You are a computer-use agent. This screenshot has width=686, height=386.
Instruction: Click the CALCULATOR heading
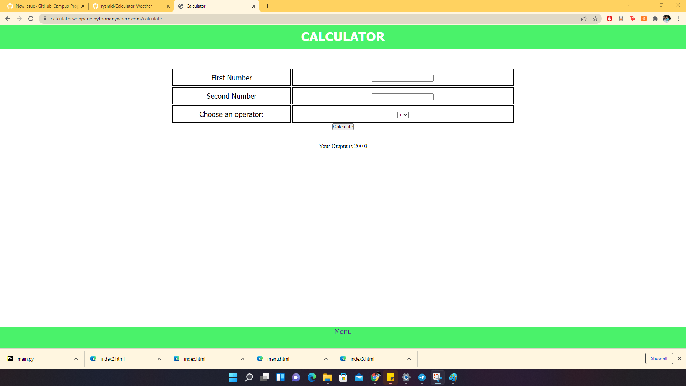click(343, 37)
